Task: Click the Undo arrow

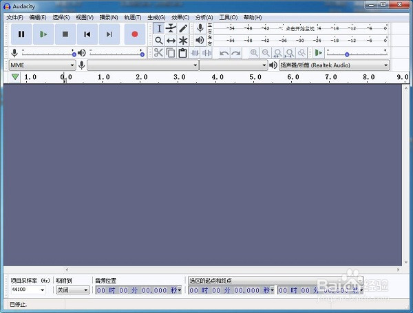Action: pyautogui.click(x=224, y=53)
